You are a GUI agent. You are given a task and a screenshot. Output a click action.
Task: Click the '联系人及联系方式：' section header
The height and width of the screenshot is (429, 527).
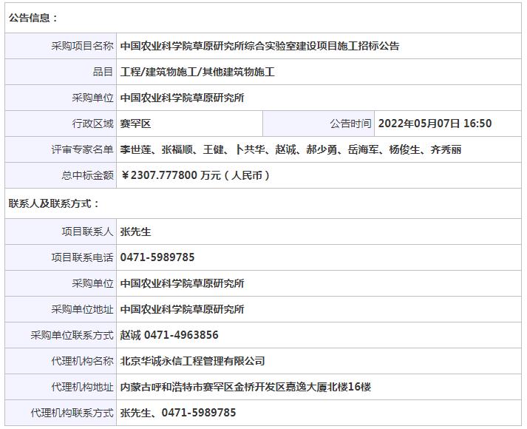[54, 203]
